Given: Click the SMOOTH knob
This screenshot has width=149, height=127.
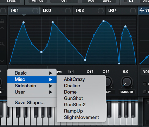Looking at the screenshot, I should [x=127, y=82].
